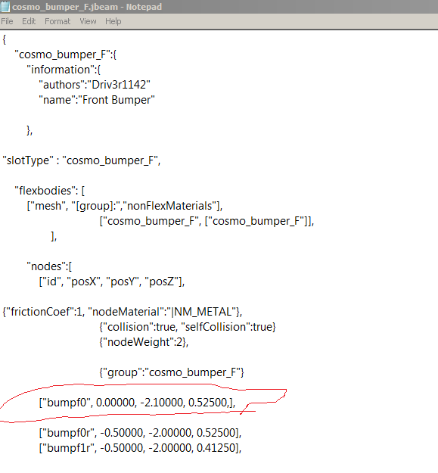
Task: Click the "bumpf0r" node line
Action: click(x=140, y=433)
